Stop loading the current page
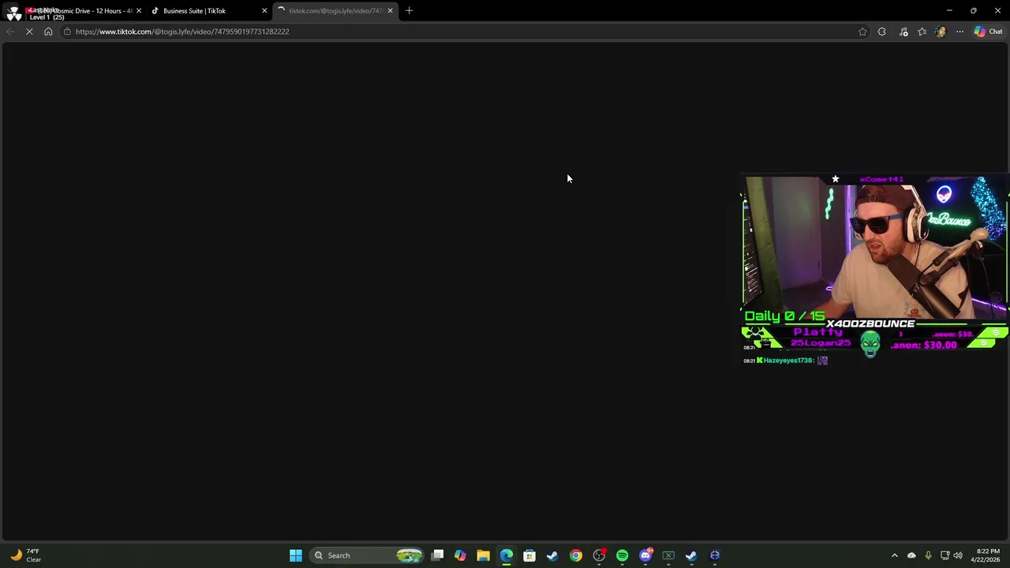 pyautogui.click(x=29, y=32)
